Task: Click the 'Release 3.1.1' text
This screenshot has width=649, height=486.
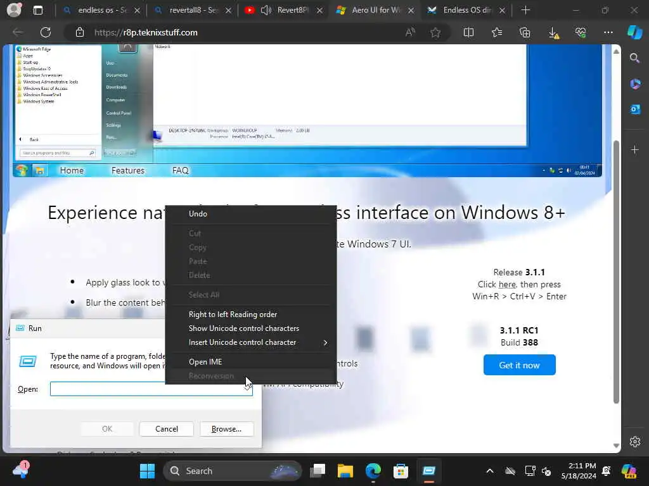Action: tap(519, 272)
